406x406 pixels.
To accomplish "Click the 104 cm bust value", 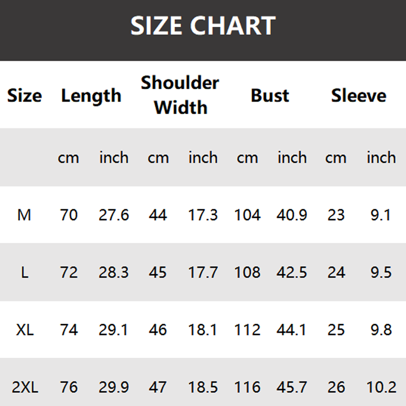I will [x=247, y=215].
